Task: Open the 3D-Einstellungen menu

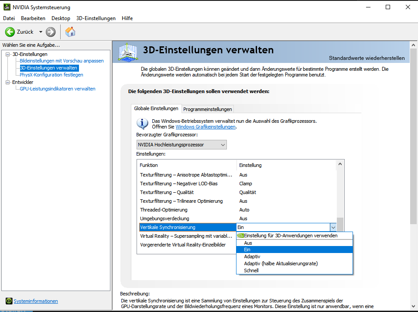Action: point(96,18)
